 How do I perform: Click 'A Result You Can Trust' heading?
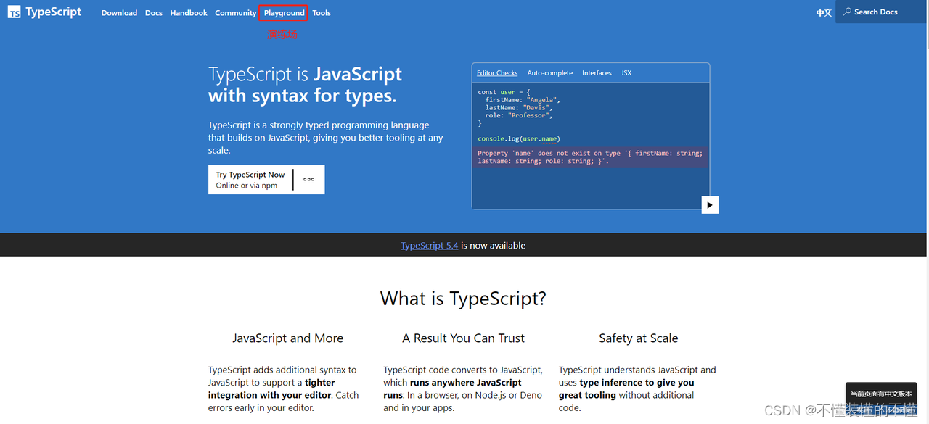[463, 338]
